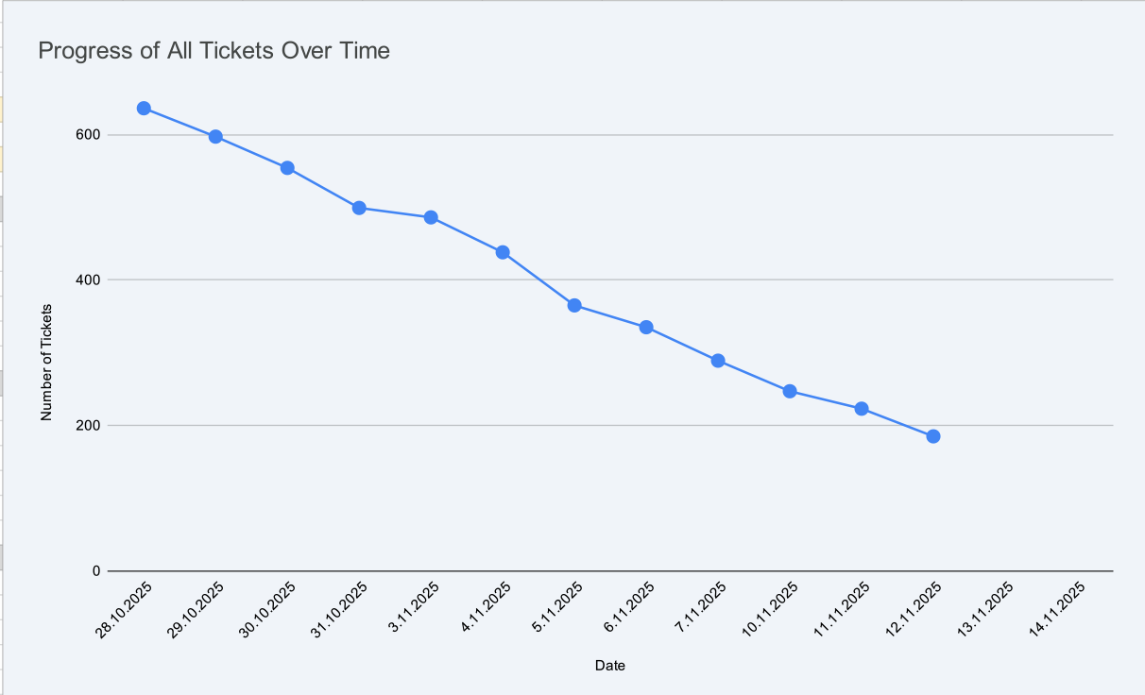This screenshot has height=695, width=1145.
Task: Select the data point for 4.11.2025
Action: pos(503,252)
